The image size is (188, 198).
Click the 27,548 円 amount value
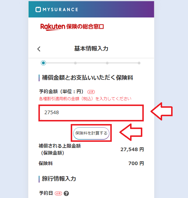point(132,149)
